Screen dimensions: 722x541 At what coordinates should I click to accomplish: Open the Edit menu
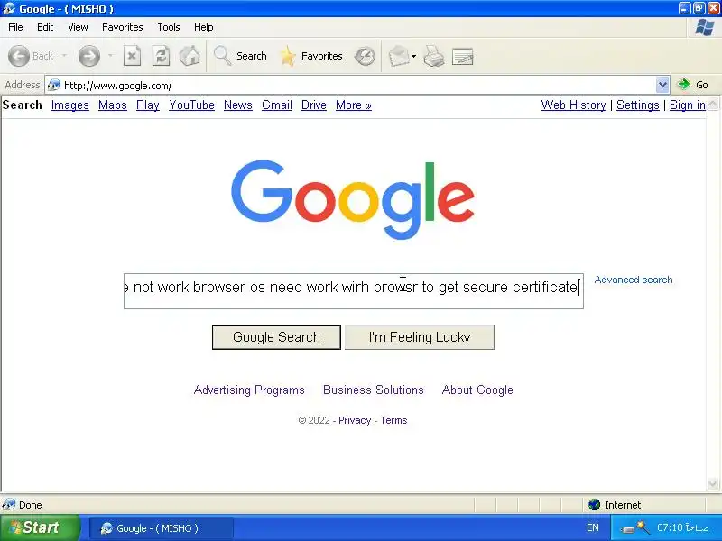[44, 27]
